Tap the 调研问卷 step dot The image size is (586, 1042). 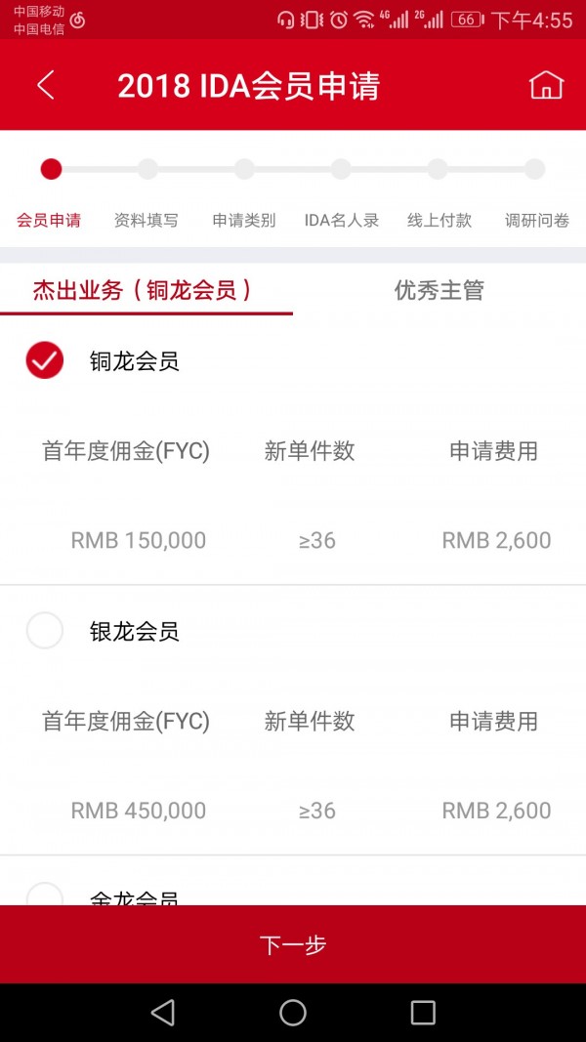[534, 169]
